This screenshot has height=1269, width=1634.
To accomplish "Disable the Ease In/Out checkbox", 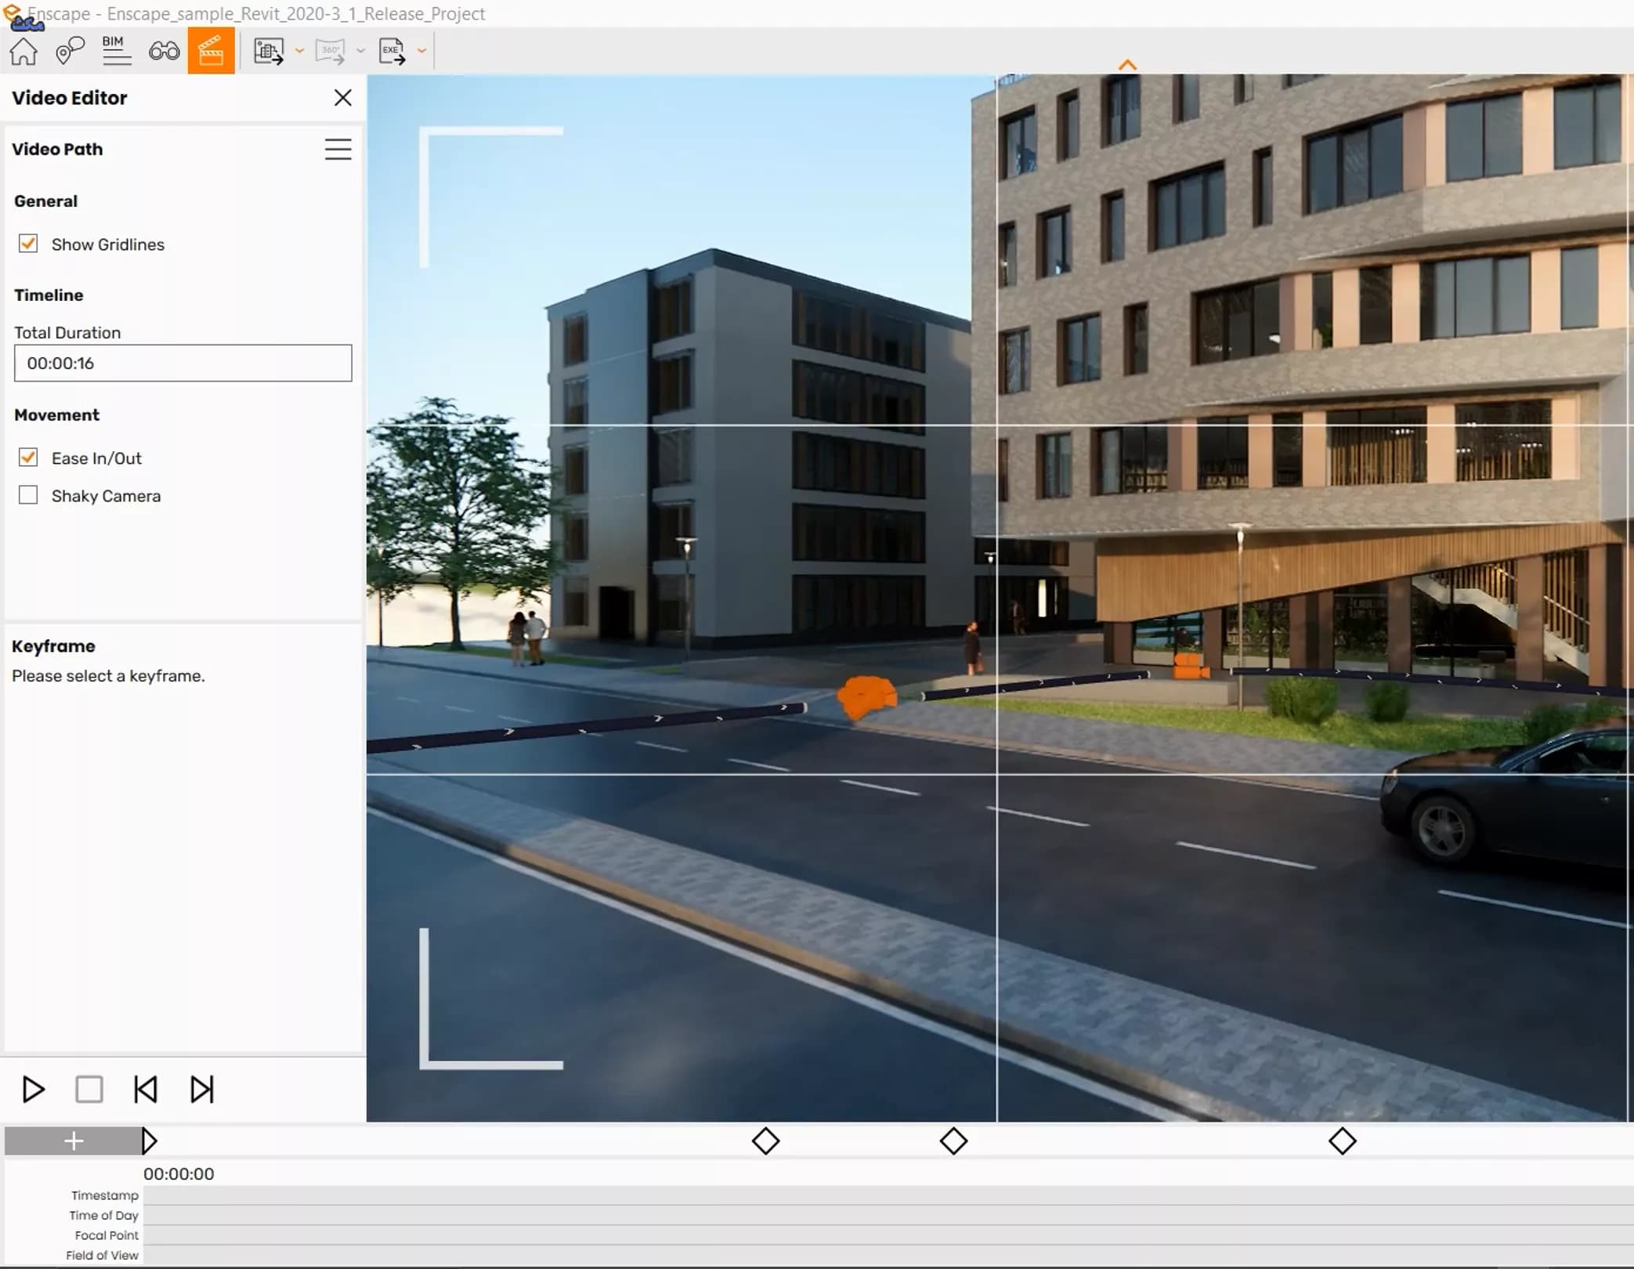I will point(28,457).
